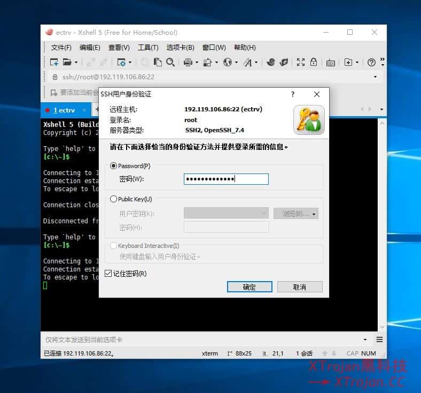421x393 pixels.
Task: Click the Lock screen padlock icon
Action: click(314, 62)
